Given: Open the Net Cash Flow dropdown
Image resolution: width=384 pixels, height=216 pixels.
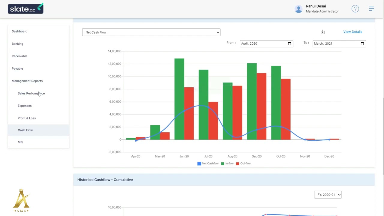Looking at the screenshot, I should pyautogui.click(x=151, y=32).
